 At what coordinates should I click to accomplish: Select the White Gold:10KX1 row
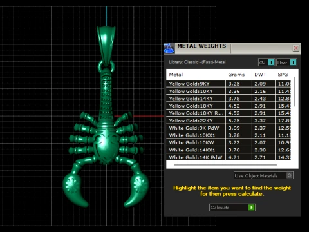[x=229, y=135]
